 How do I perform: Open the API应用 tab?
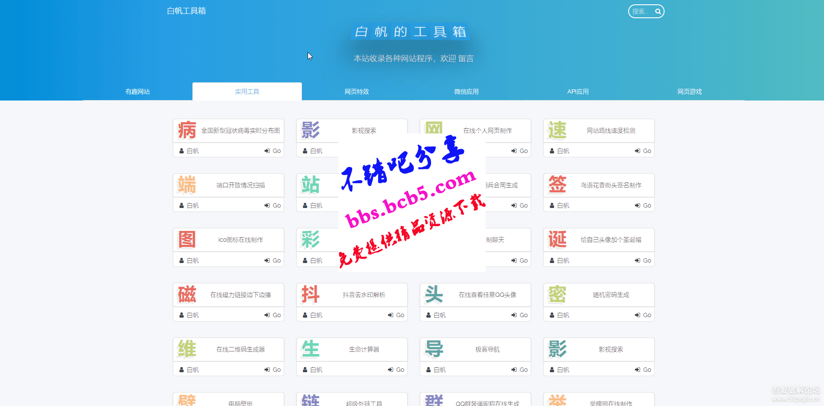point(578,91)
